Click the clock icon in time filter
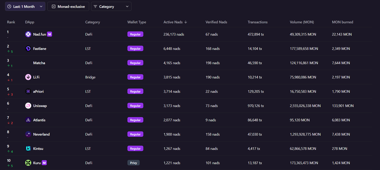The height and width of the screenshot is (170, 380). click(9, 6)
